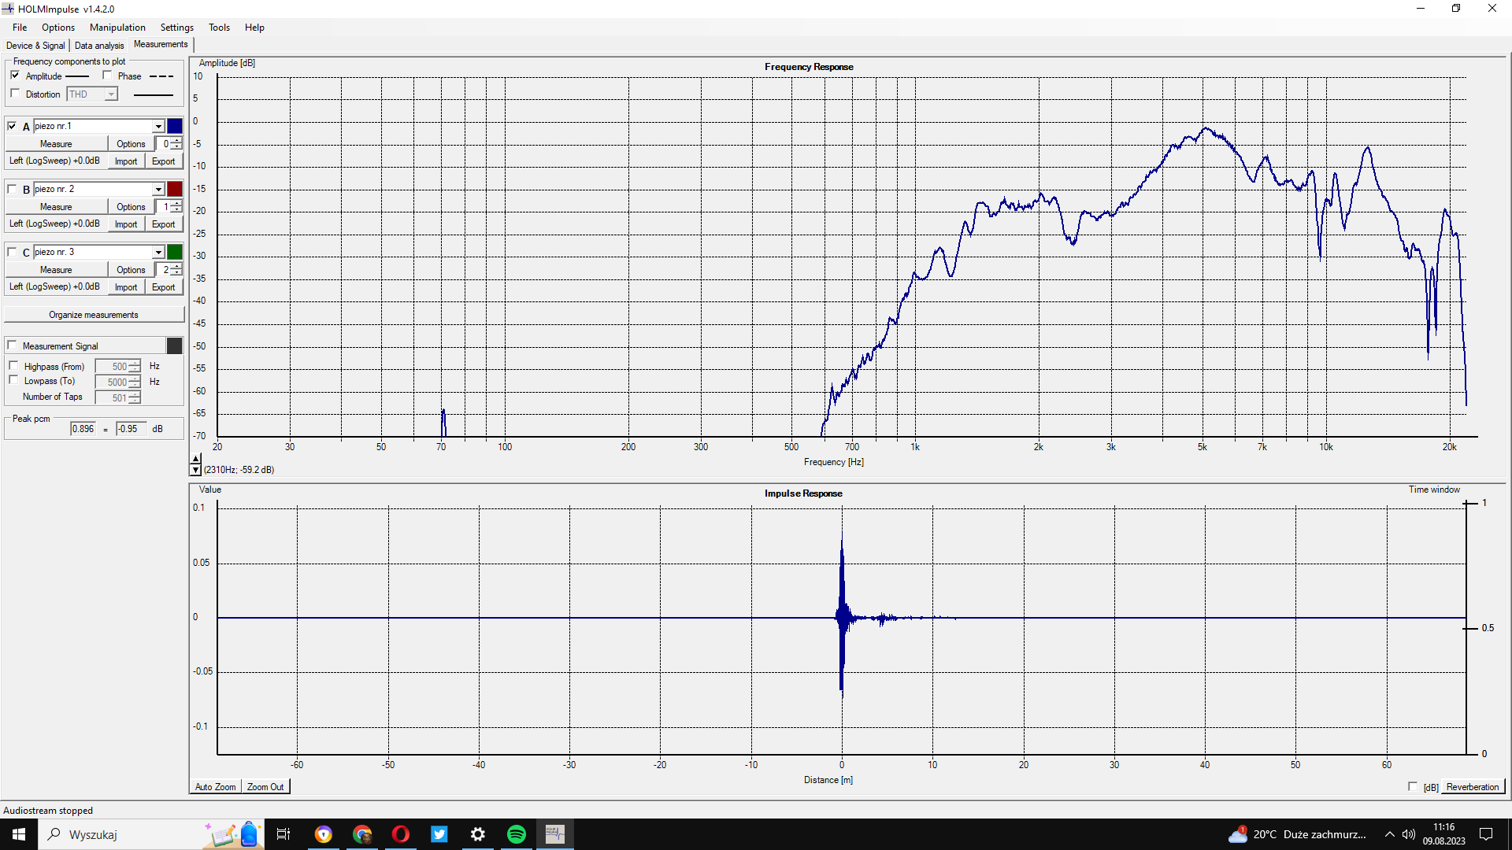
Task: Enable the Phase checkbox
Action: [x=107, y=76]
